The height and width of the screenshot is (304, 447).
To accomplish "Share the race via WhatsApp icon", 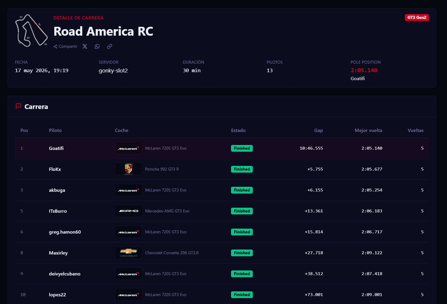I will [x=97, y=46].
